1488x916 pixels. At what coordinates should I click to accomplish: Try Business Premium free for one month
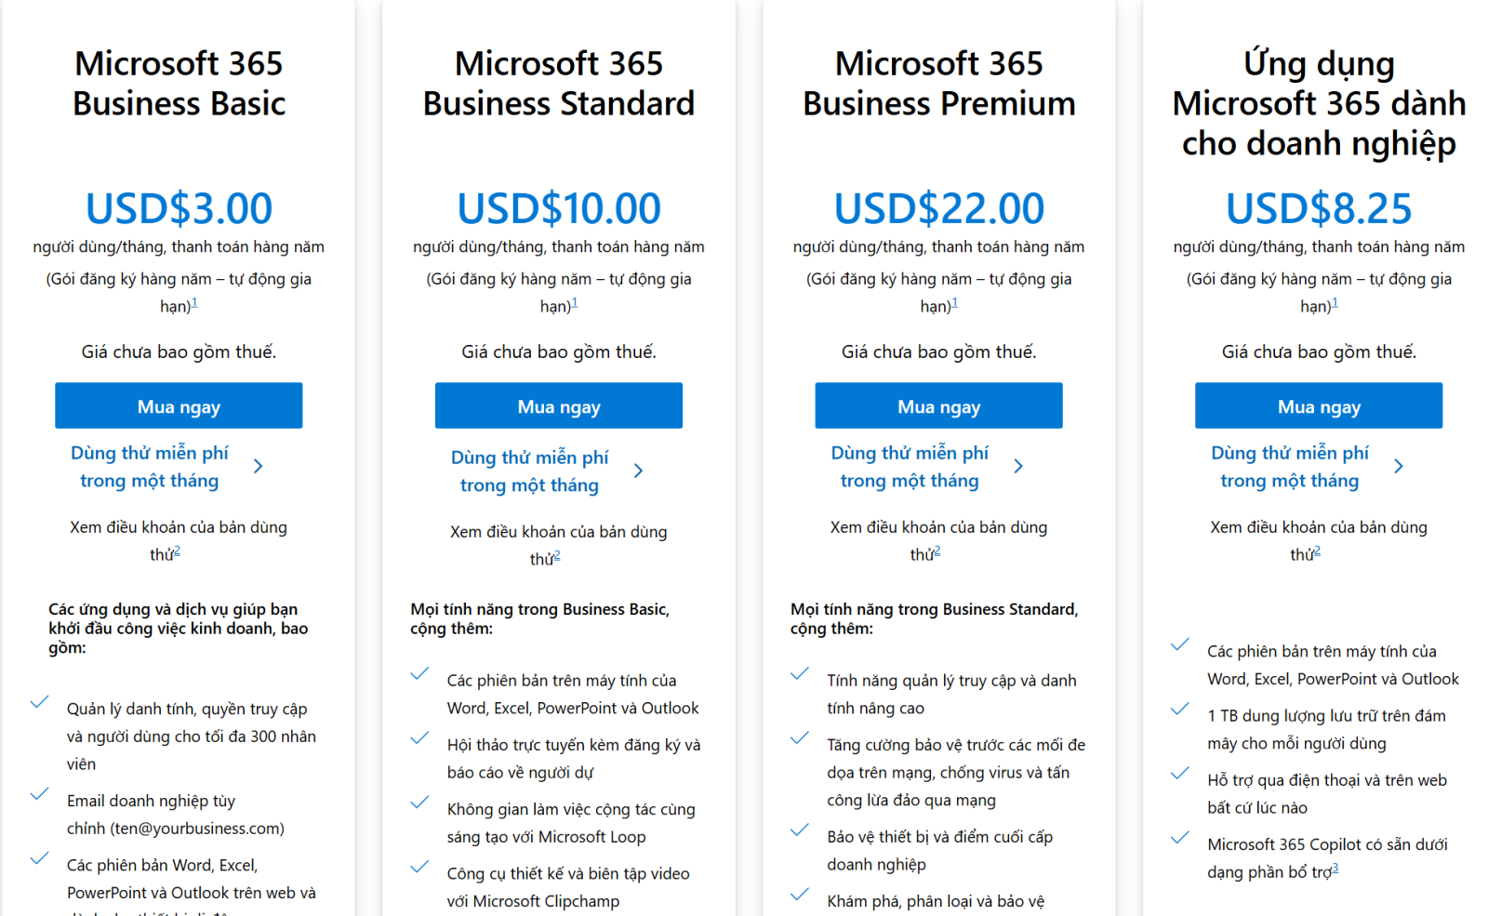[910, 467]
